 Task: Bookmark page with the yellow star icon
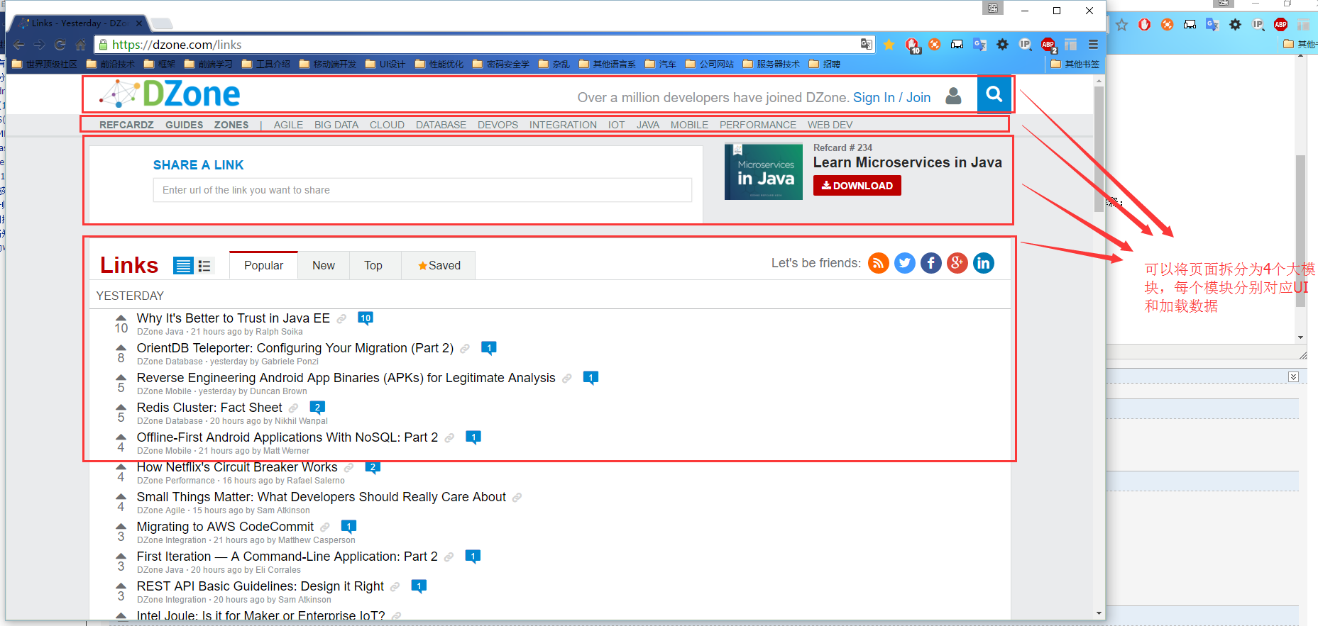[x=889, y=45]
